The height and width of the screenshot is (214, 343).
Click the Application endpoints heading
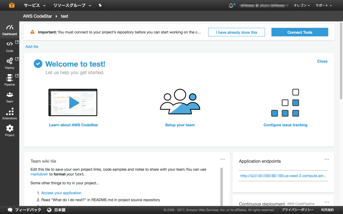[x=260, y=161]
